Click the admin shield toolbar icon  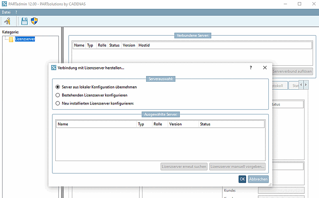click(x=34, y=21)
